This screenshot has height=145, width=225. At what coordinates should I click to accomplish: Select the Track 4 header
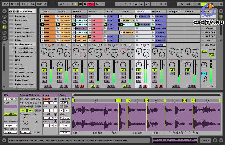click(95, 12)
